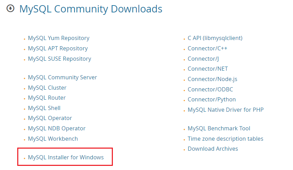Go to MySQL APT Repository page

pyautogui.click(x=58, y=49)
